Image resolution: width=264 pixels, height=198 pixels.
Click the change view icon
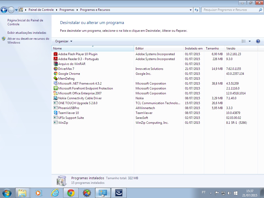tap(243, 41)
